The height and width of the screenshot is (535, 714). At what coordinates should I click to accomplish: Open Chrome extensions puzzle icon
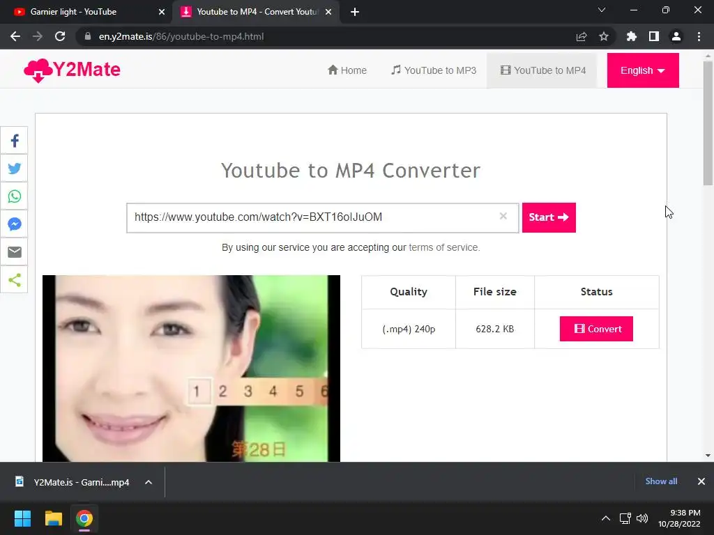tap(631, 36)
